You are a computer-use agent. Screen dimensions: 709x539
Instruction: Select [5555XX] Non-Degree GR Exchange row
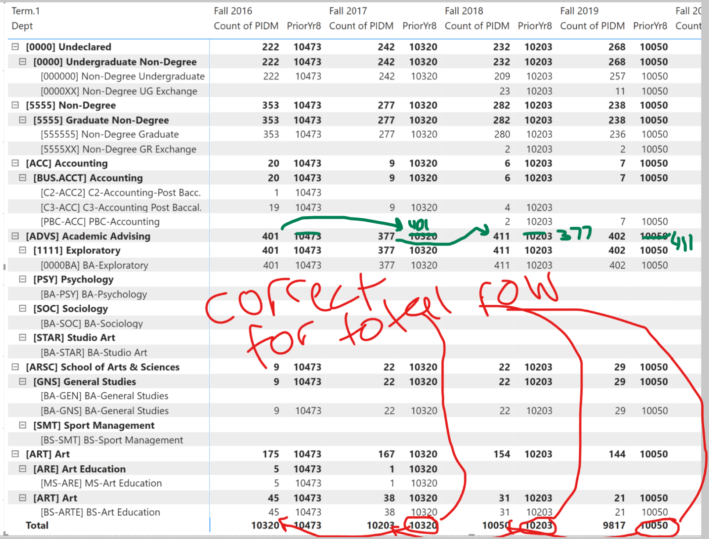(x=119, y=149)
